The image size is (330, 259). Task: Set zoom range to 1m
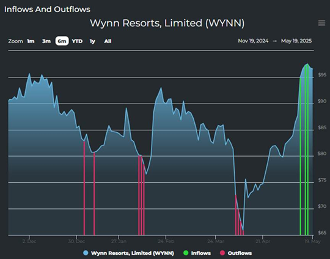pyautogui.click(x=31, y=41)
